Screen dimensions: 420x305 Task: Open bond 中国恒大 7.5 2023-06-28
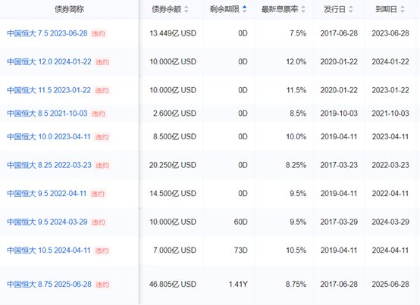coord(47,33)
